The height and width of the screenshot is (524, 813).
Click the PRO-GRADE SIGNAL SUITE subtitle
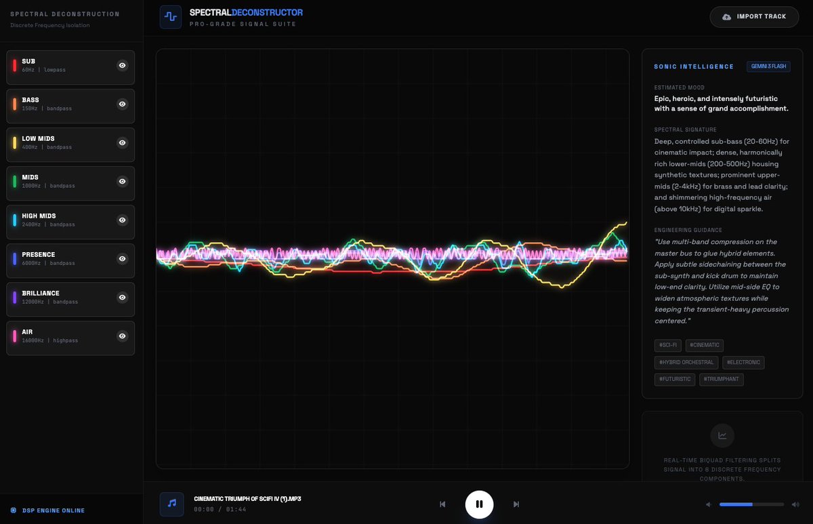pos(243,24)
